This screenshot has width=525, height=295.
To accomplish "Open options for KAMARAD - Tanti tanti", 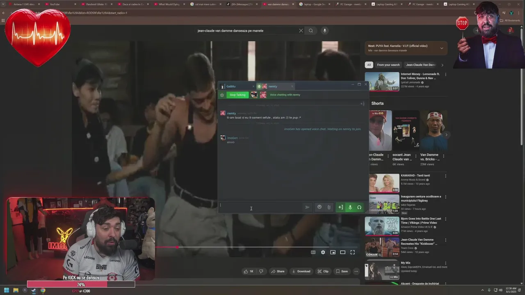I will tap(446, 176).
